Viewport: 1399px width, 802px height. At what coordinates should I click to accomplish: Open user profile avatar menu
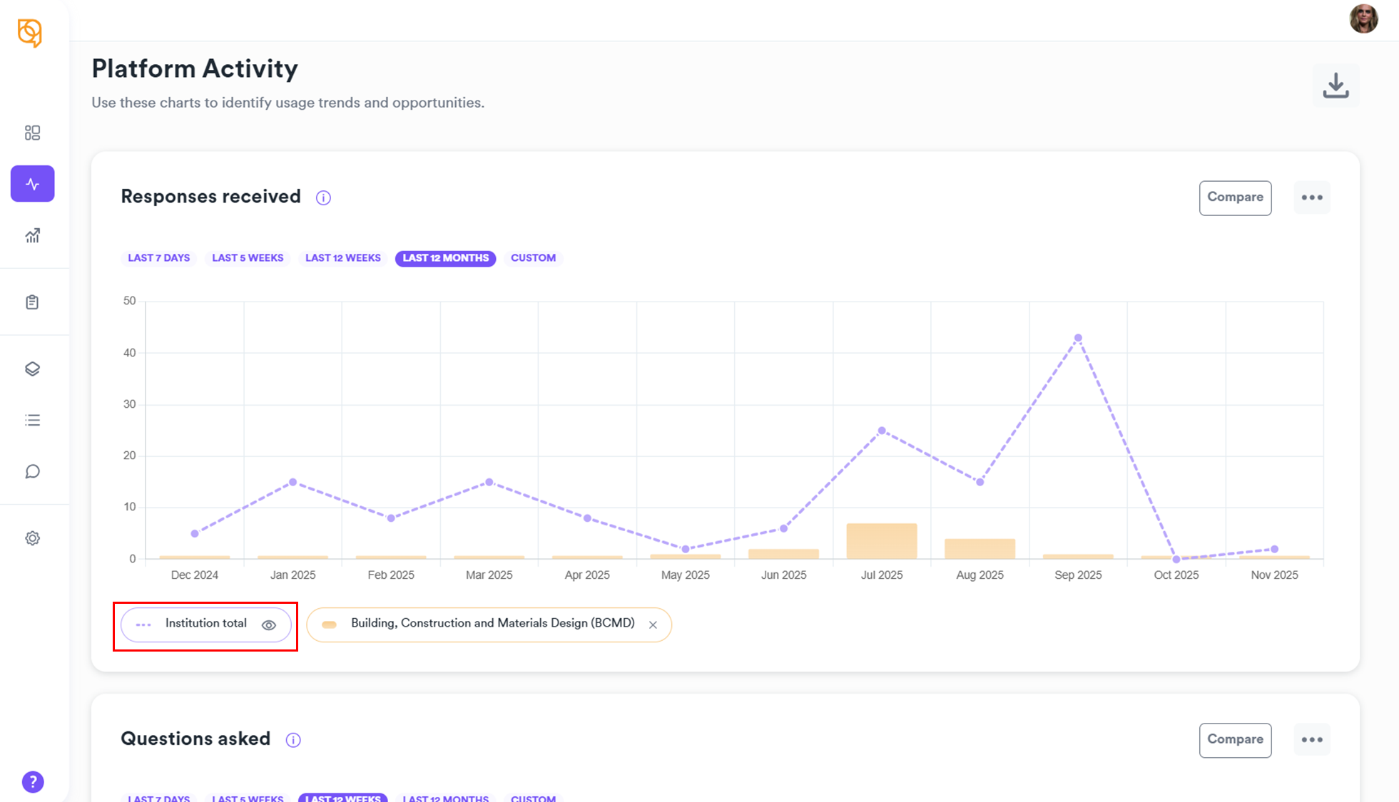tap(1363, 19)
